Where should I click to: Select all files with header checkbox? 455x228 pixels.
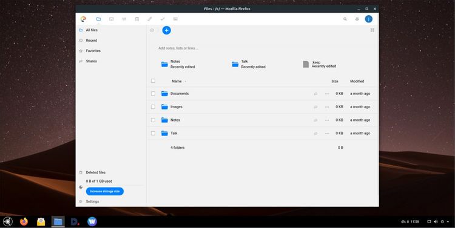[x=153, y=81]
